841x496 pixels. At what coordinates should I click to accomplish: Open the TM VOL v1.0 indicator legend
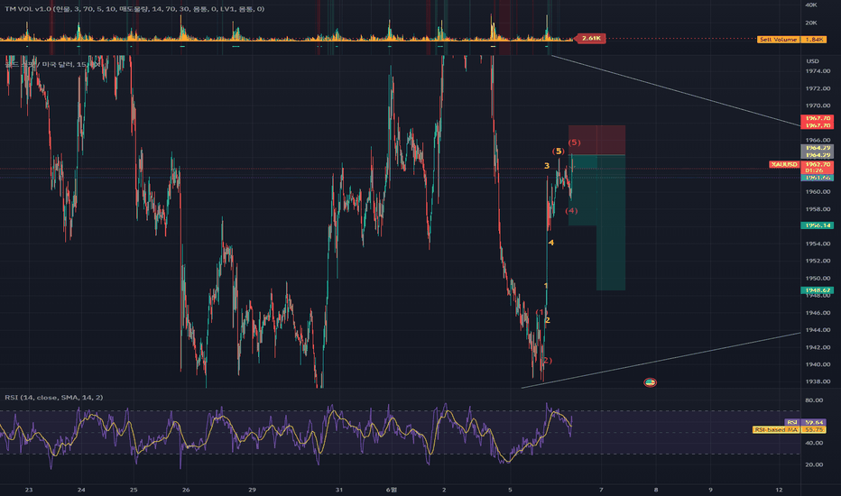point(134,9)
